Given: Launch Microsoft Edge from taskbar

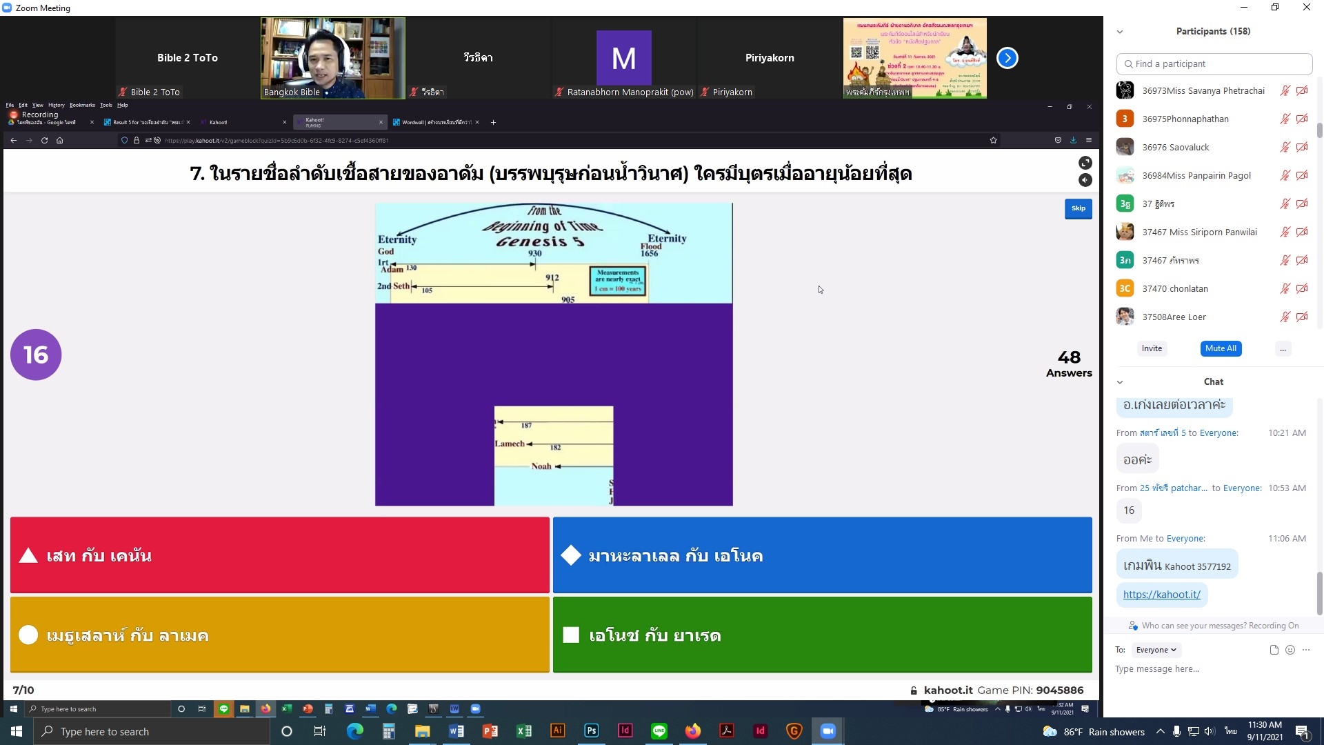Looking at the screenshot, I should click(354, 731).
